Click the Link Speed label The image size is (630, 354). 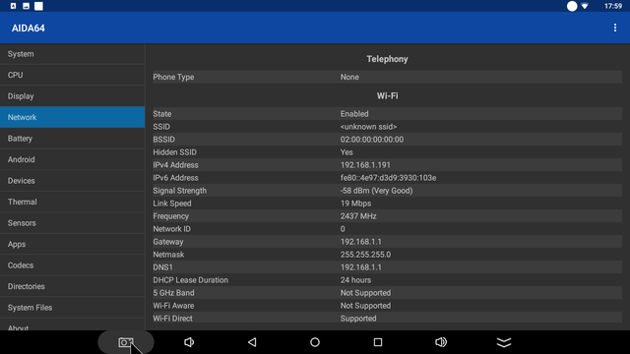(x=172, y=204)
